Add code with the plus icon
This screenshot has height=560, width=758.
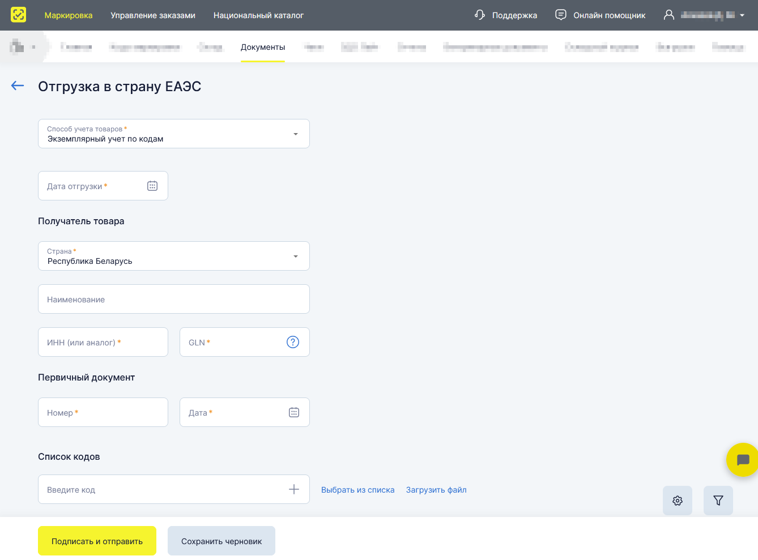coord(294,489)
